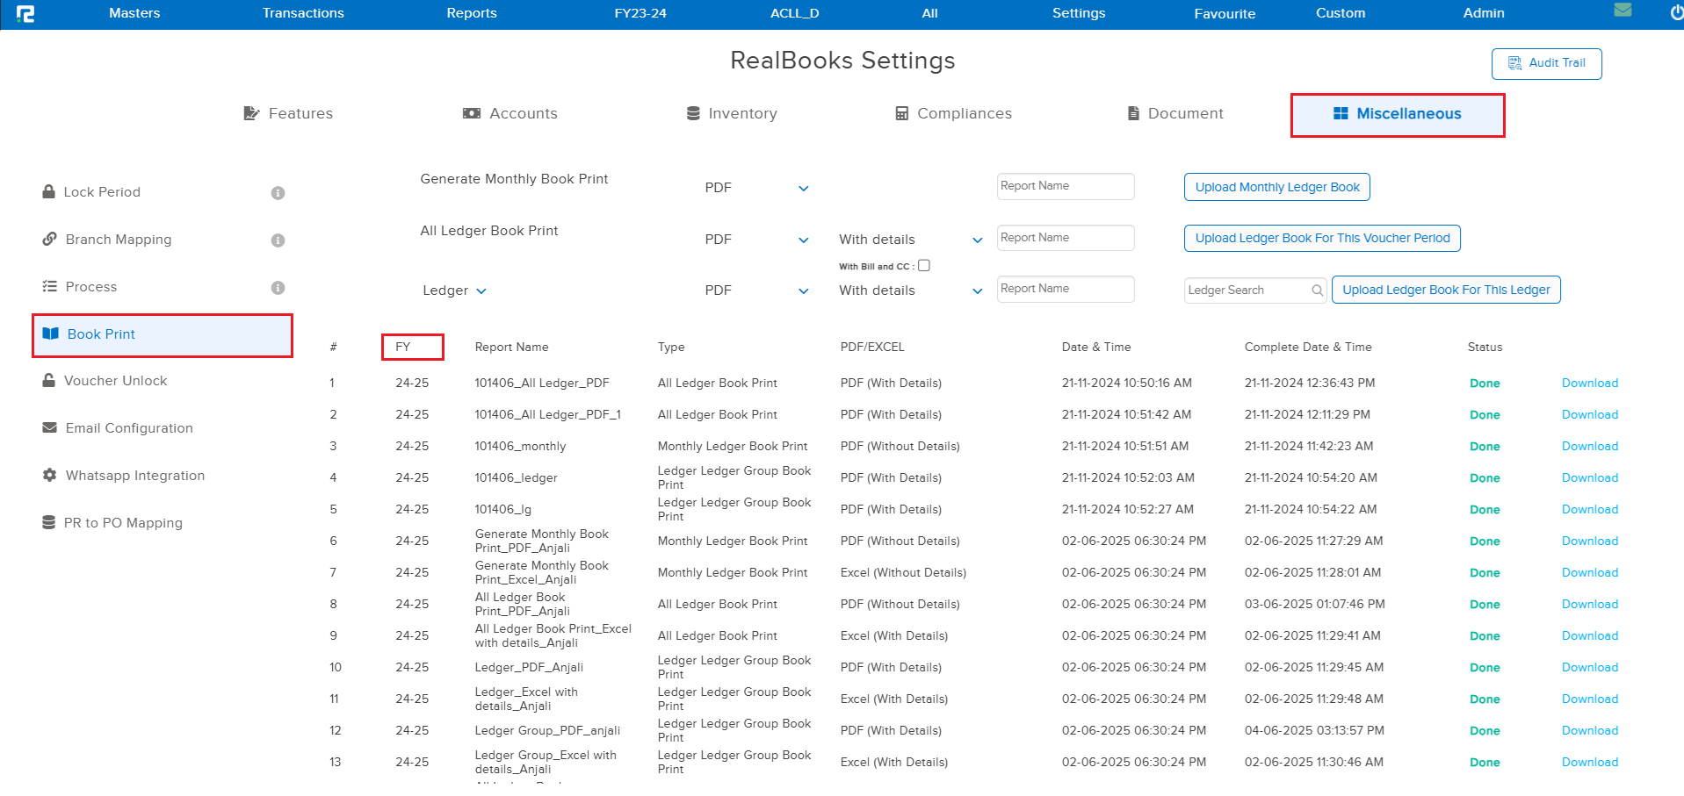
Task: Download the 101406_monthly report
Action: coord(1589,447)
